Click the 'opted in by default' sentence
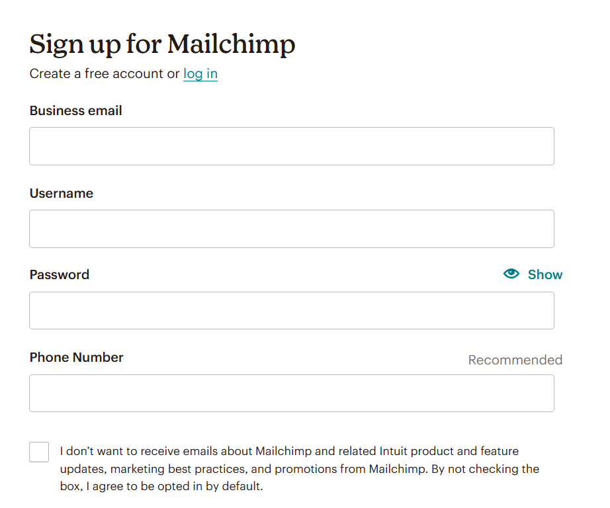 (x=161, y=486)
